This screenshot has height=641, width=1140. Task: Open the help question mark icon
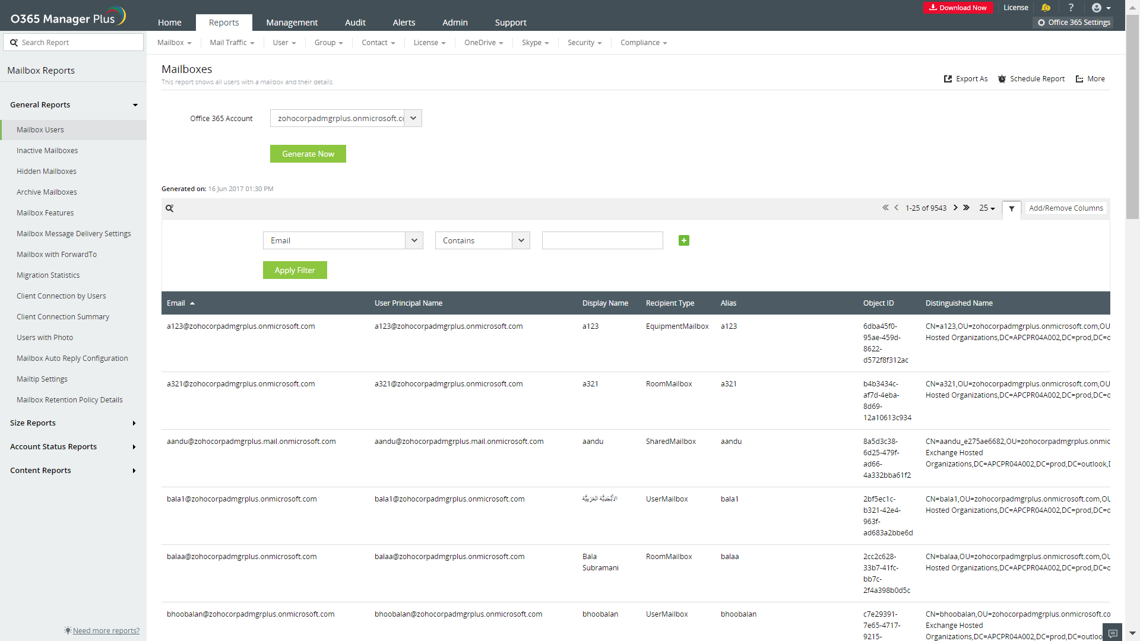pyautogui.click(x=1071, y=8)
